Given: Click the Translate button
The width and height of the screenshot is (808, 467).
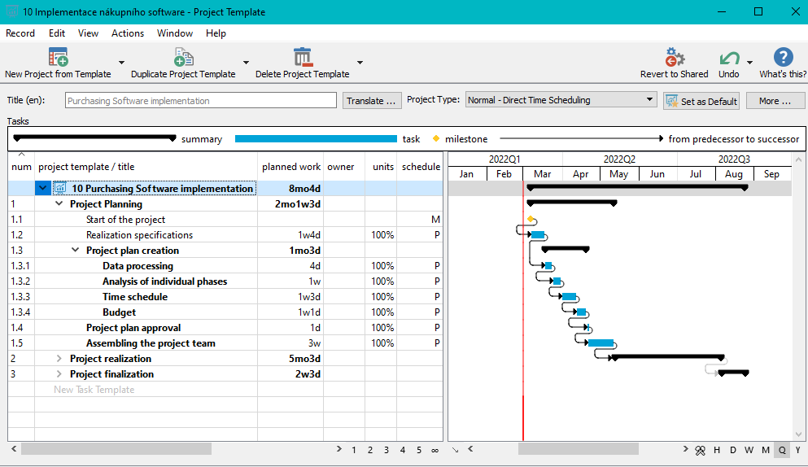Looking at the screenshot, I should click(372, 101).
